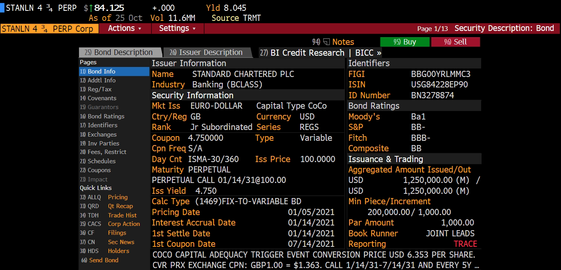The width and height of the screenshot is (561, 270).
Task: Open the Actions dropdown menu
Action: [124, 28]
